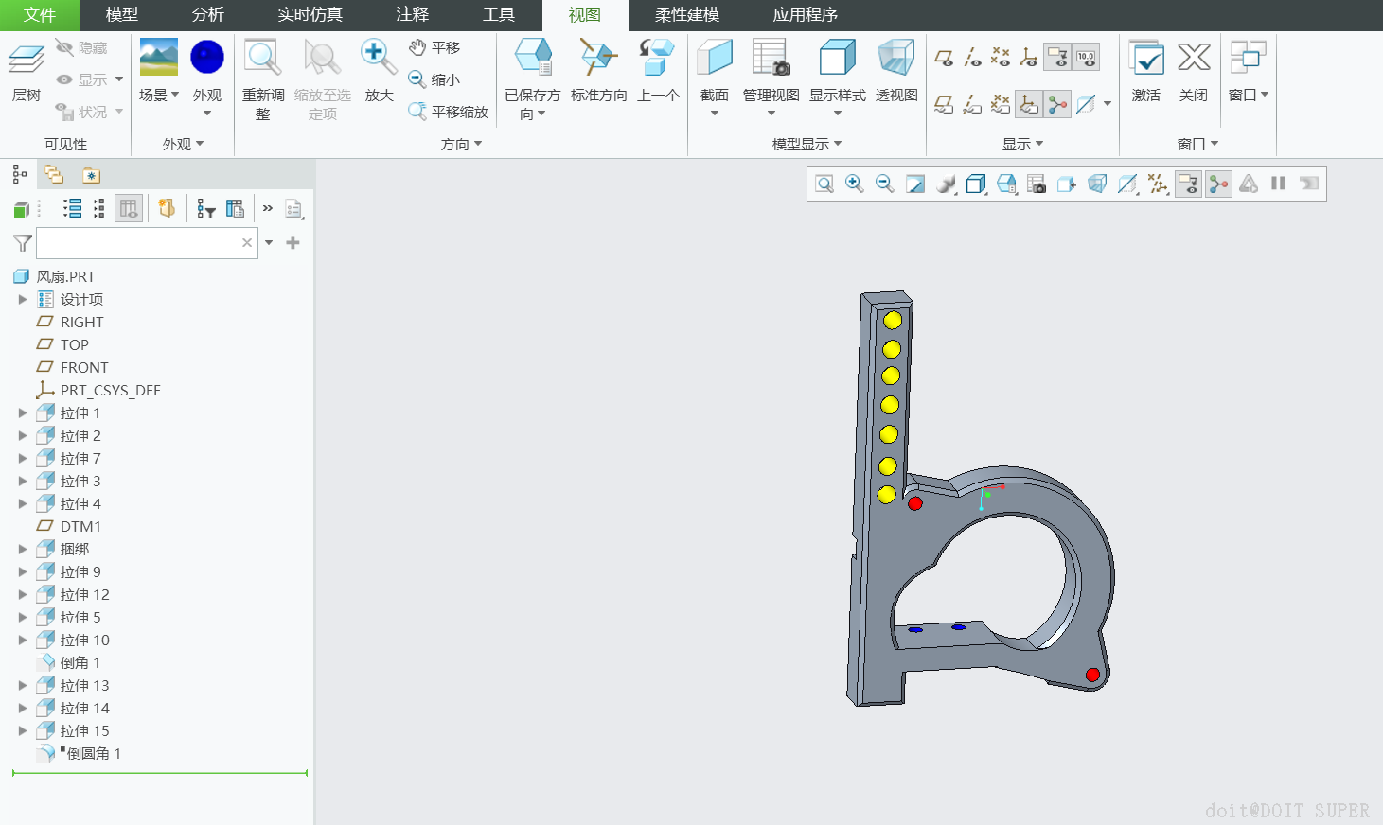Expand the 设计项 tree node

[x=23, y=300]
